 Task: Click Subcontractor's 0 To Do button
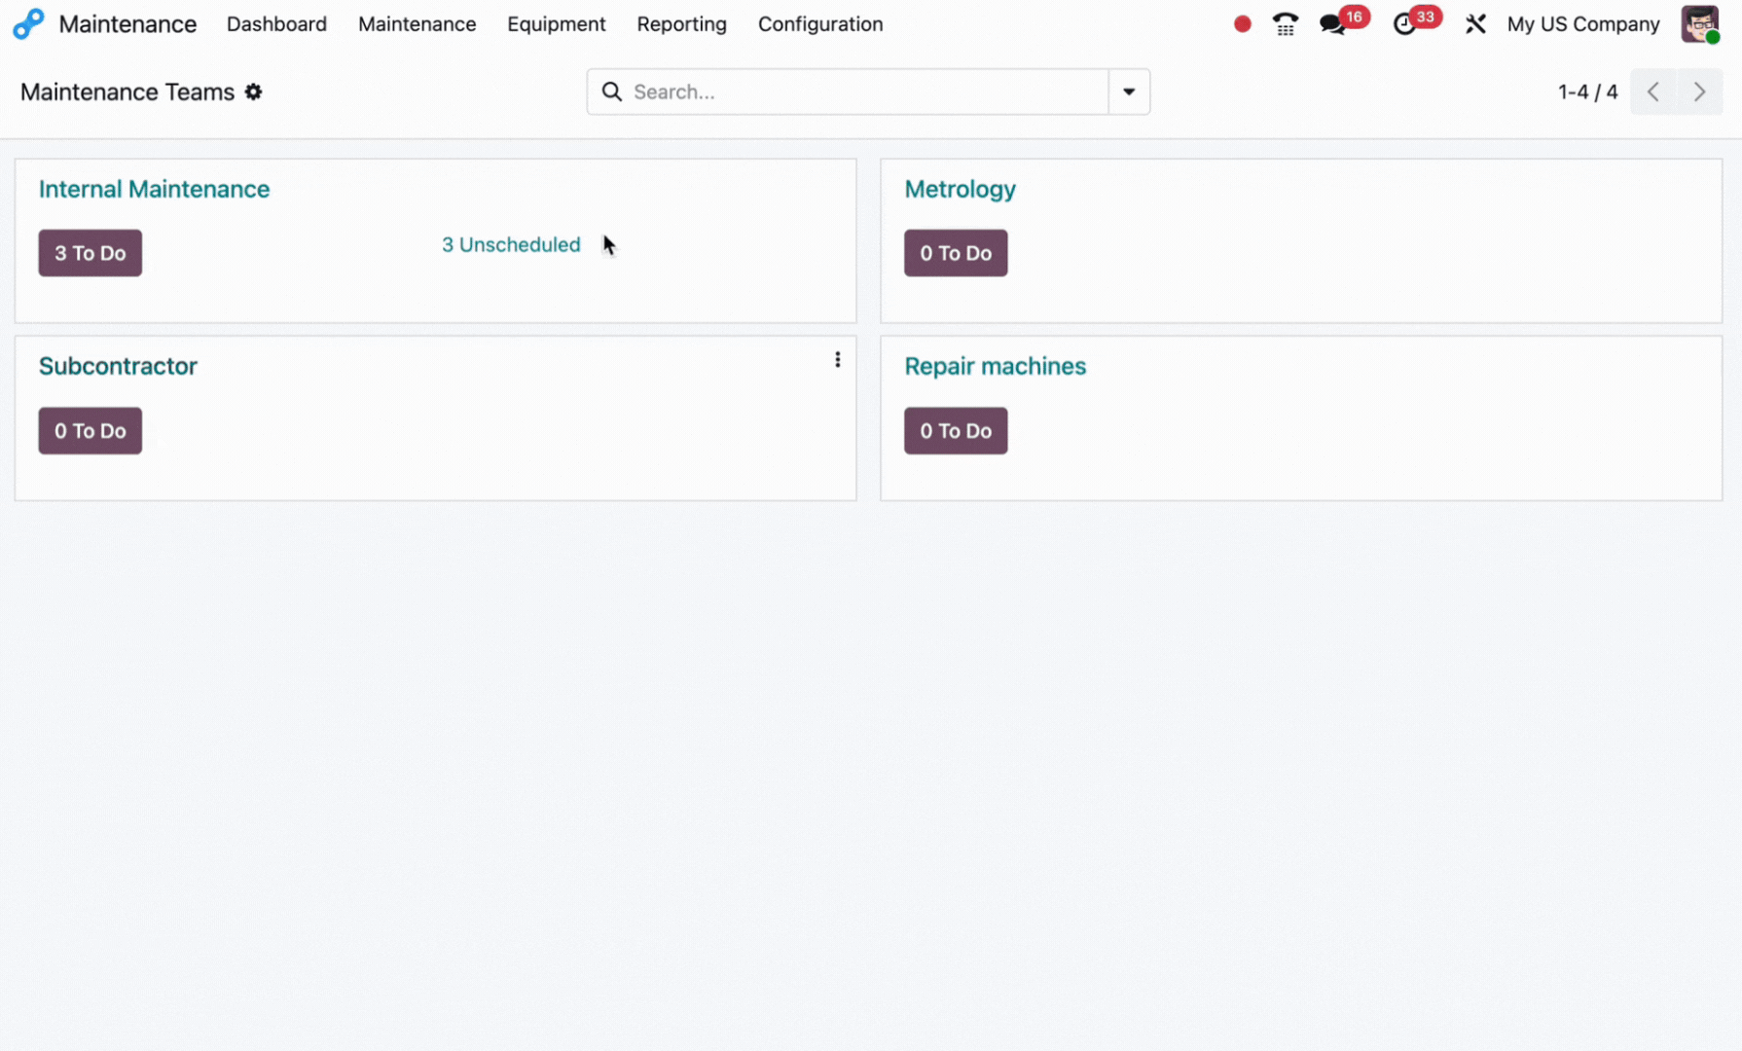(91, 431)
